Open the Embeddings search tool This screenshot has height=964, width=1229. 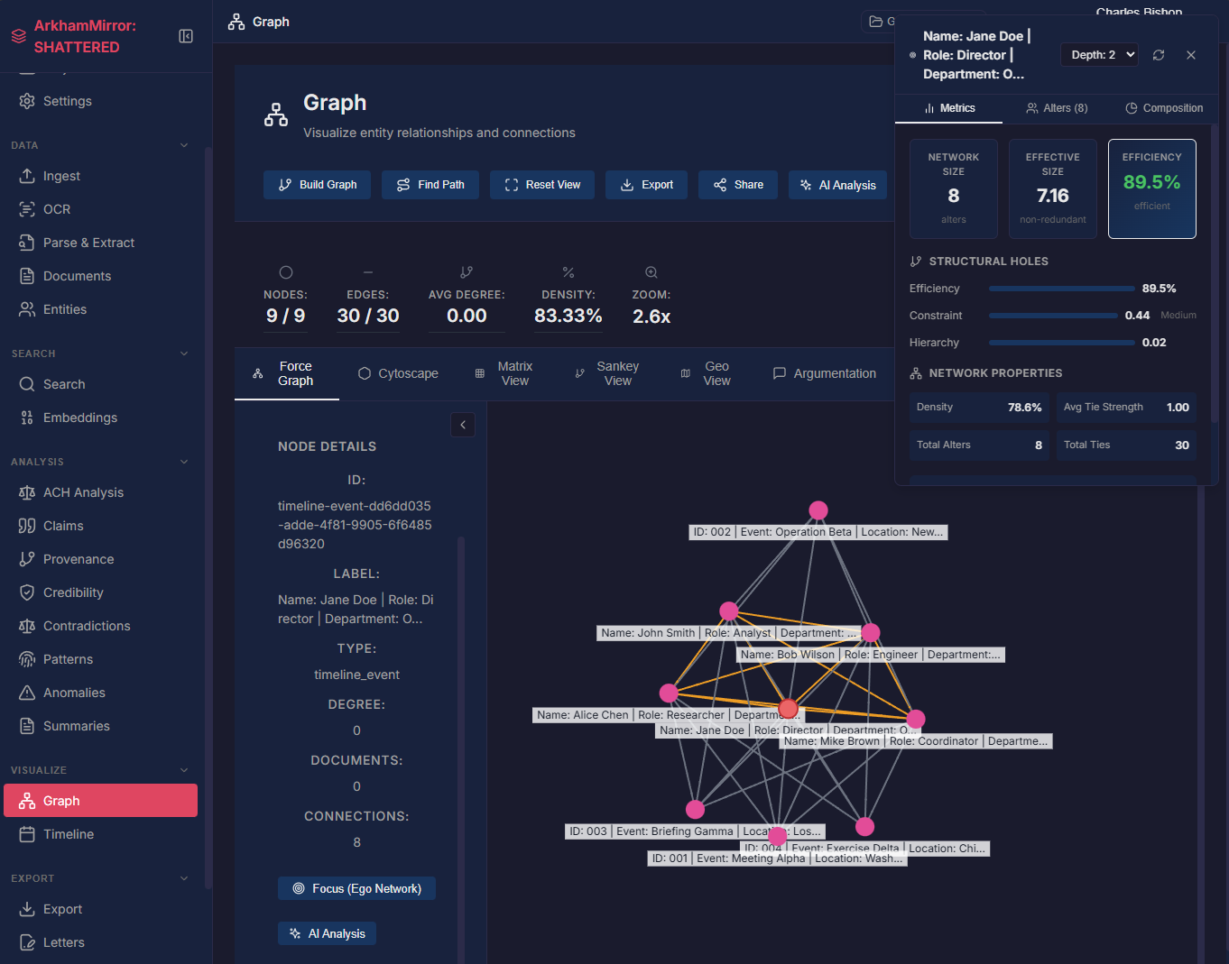(x=81, y=417)
